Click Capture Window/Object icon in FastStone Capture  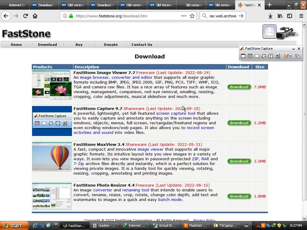click(250, 56)
